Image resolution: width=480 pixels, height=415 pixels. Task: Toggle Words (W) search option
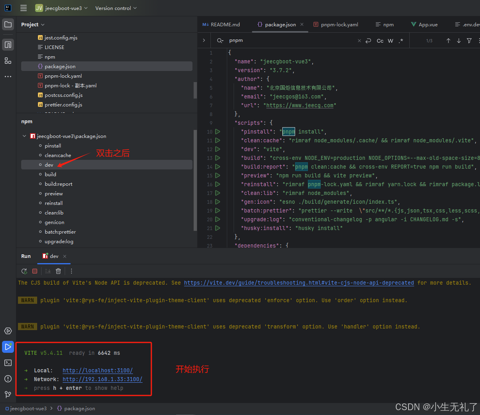pos(391,41)
